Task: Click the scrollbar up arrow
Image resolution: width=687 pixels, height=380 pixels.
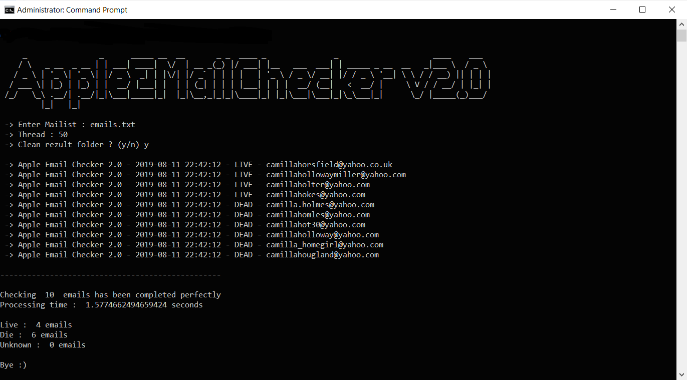Action: point(681,24)
